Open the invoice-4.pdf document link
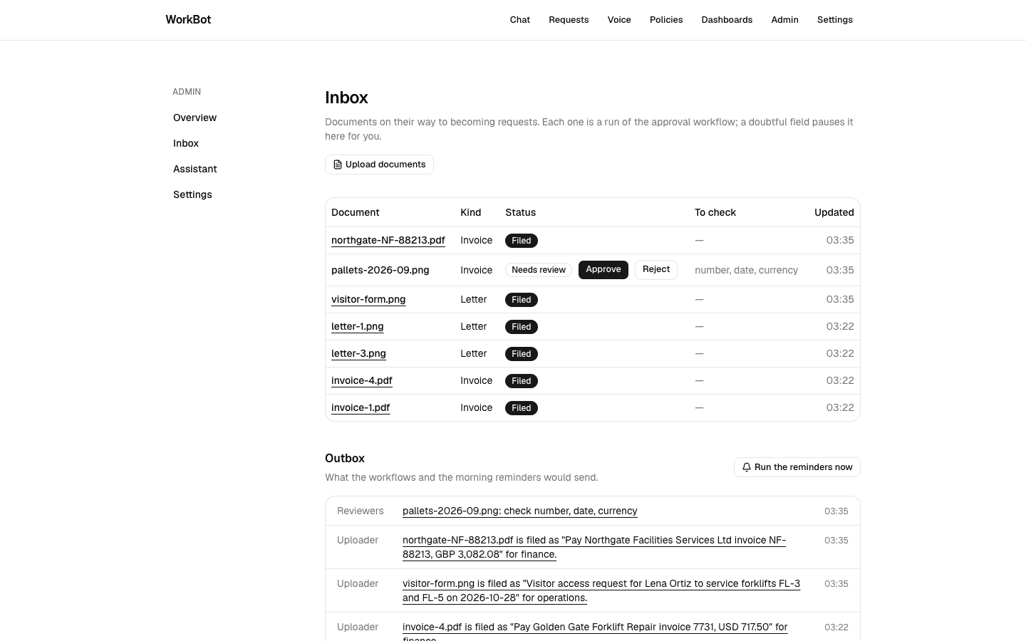This screenshot has width=1026, height=641. point(361,381)
